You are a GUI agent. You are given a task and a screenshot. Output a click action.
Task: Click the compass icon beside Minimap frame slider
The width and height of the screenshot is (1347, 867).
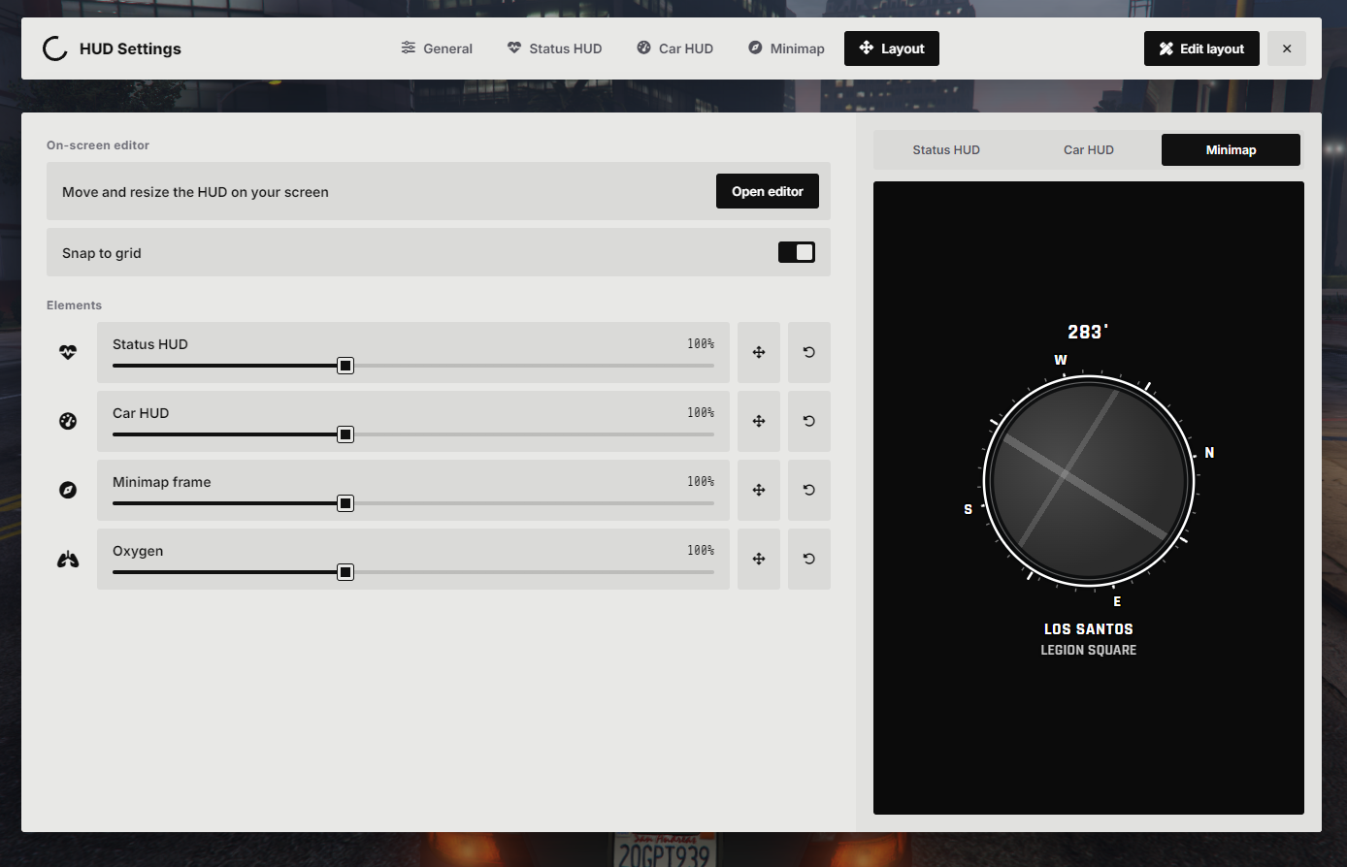coord(68,490)
